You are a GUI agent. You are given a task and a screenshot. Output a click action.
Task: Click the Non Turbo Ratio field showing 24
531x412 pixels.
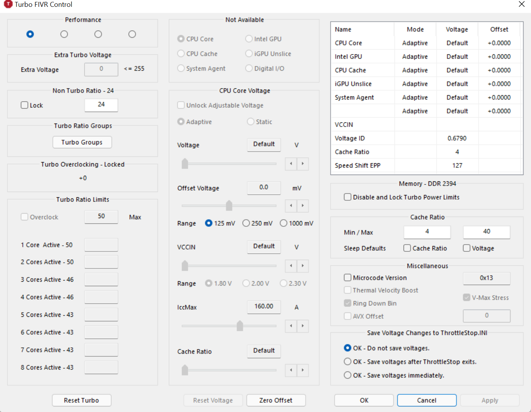(x=101, y=105)
